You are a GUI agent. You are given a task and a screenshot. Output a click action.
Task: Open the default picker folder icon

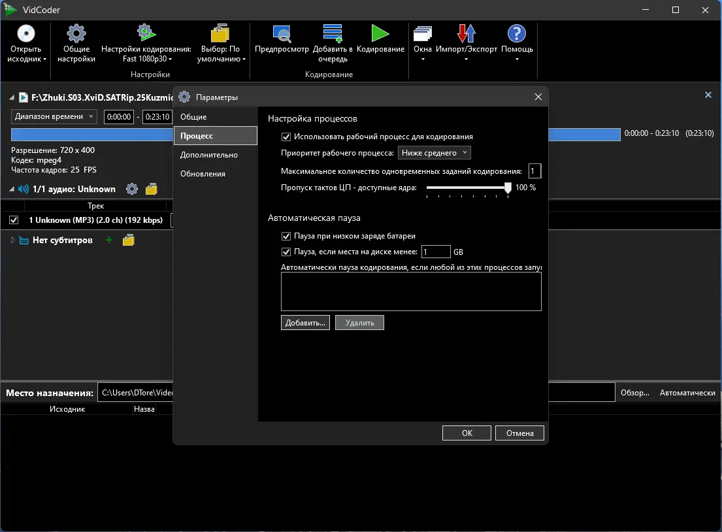[x=220, y=33]
